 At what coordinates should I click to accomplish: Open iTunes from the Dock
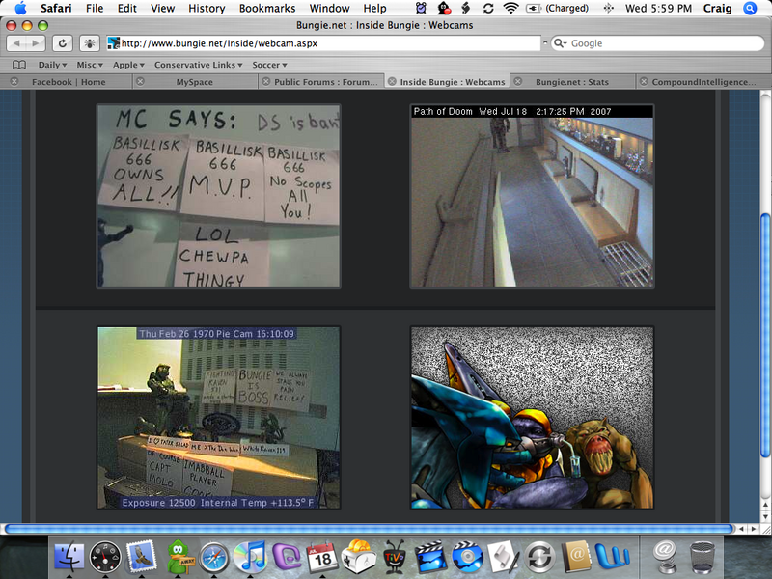(251, 556)
